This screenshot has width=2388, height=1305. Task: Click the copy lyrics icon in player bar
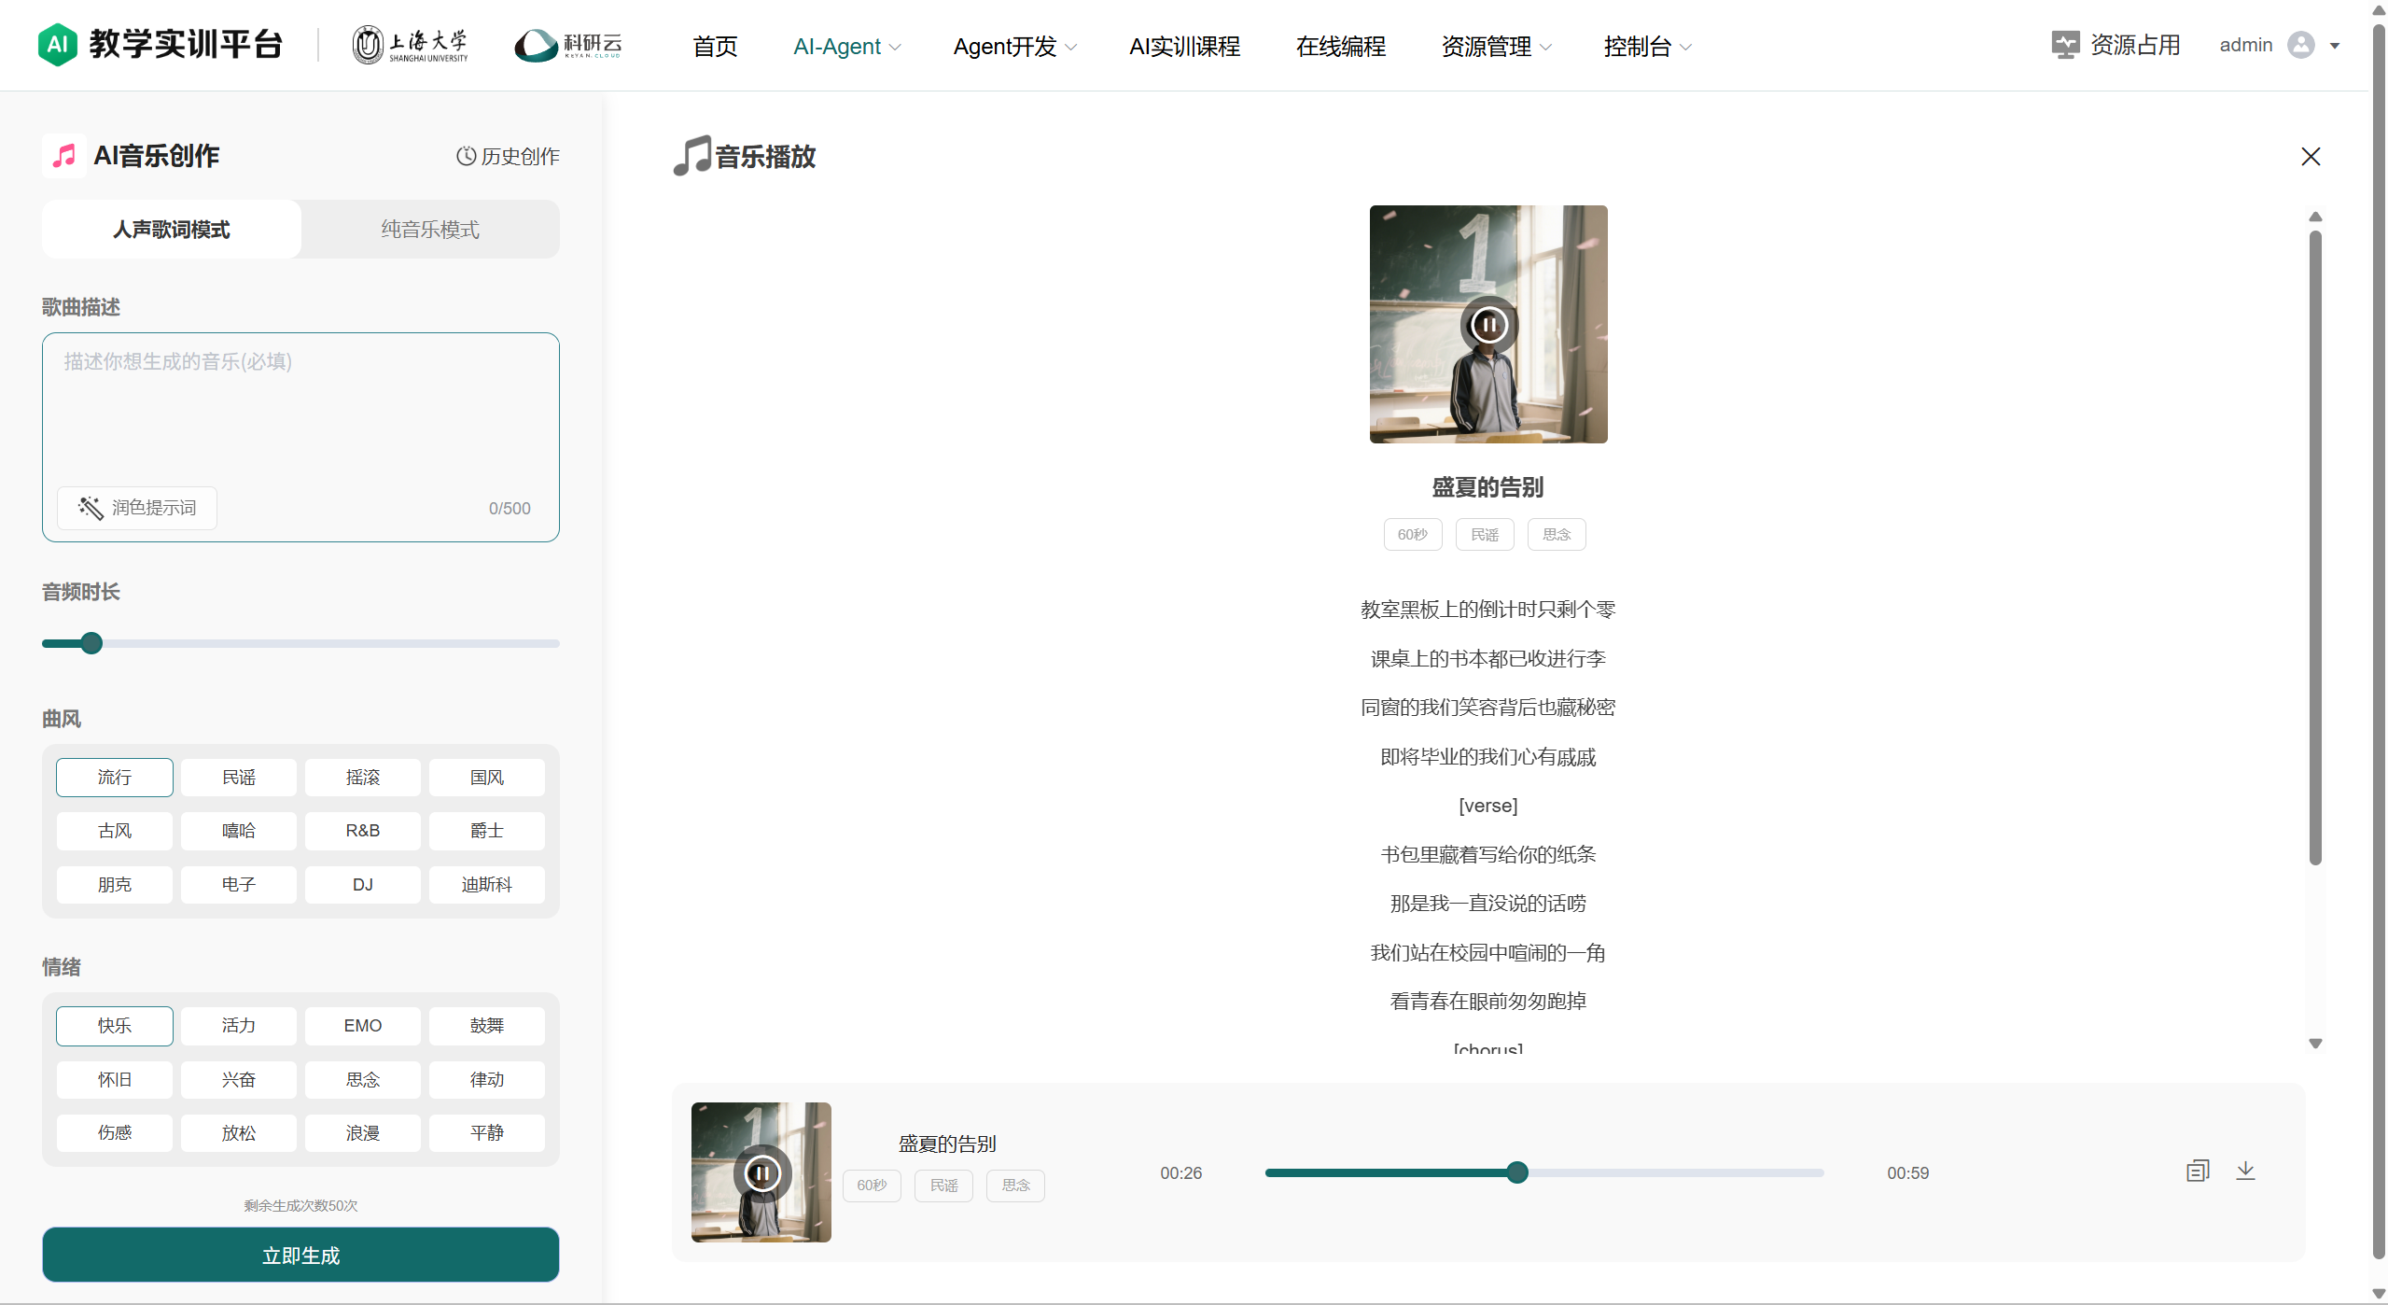tap(2197, 1171)
